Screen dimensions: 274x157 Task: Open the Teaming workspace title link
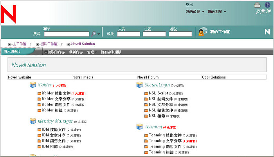(x=153, y=127)
